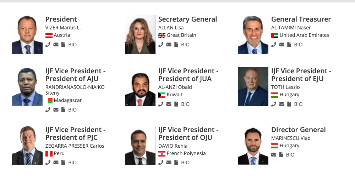The height and width of the screenshot is (176, 355).
Task: Click the email icon for TOTH Laszlo
Action: (282, 104)
